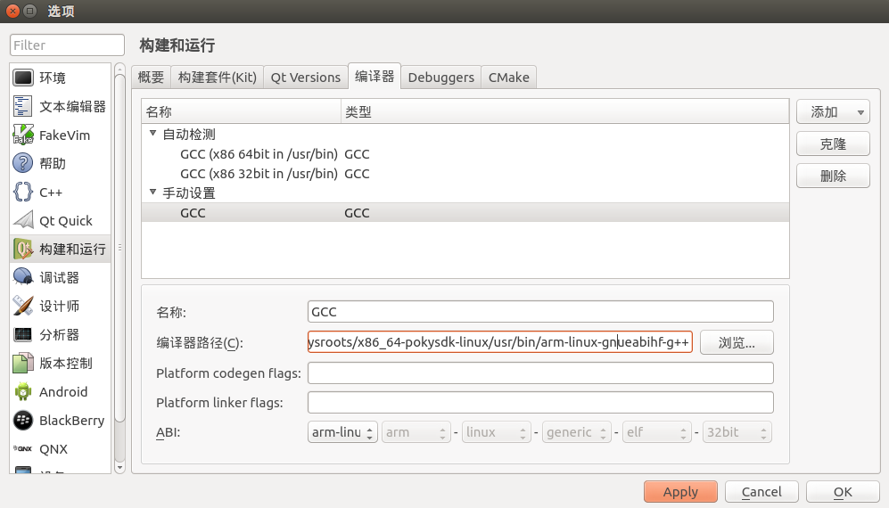Click the Cancel button
The image size is (889, 508).
761,492
